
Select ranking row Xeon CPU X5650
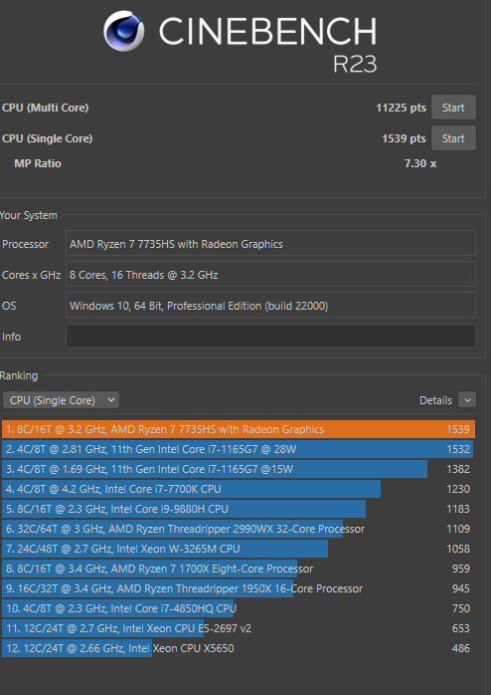[x=239, y=648]
